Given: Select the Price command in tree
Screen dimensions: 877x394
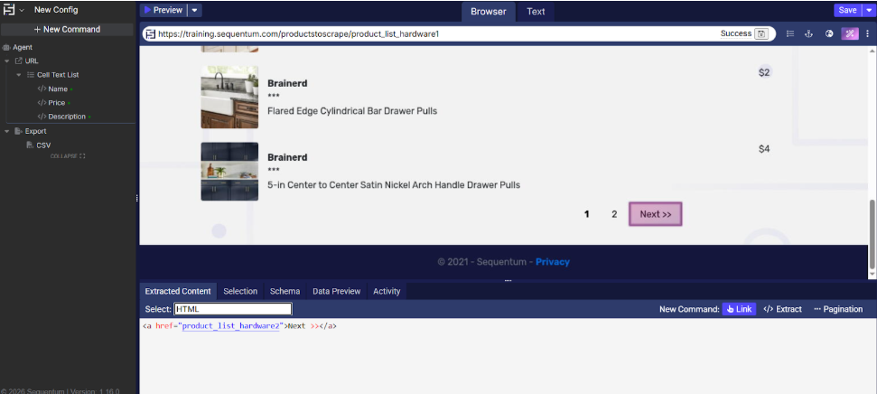Looking at the screenshot, I should (x=56, y=103).
